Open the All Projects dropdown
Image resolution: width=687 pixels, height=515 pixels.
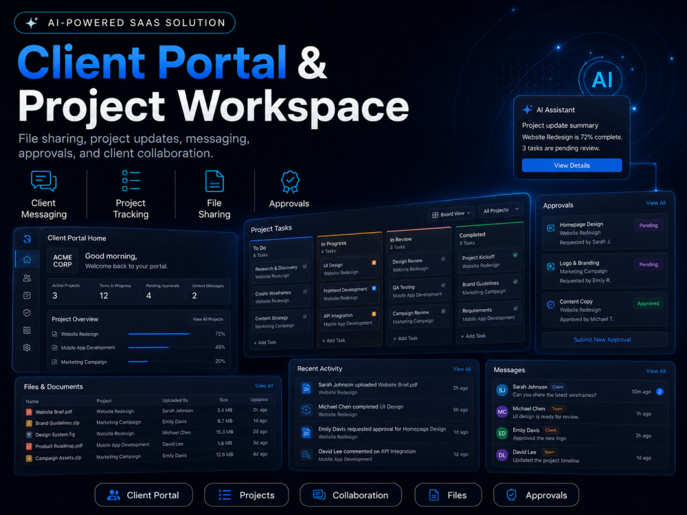coord(501,210)
